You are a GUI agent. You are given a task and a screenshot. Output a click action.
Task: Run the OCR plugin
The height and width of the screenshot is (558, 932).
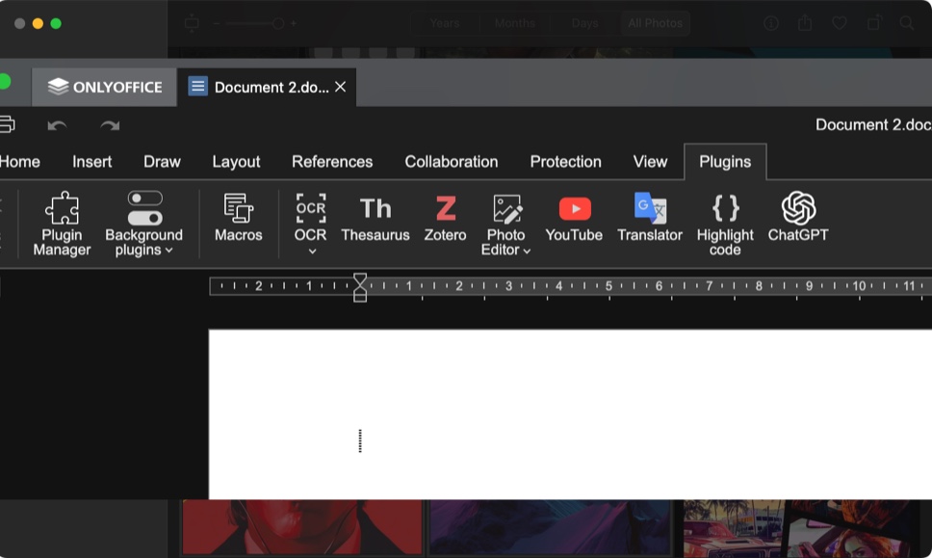310,217
